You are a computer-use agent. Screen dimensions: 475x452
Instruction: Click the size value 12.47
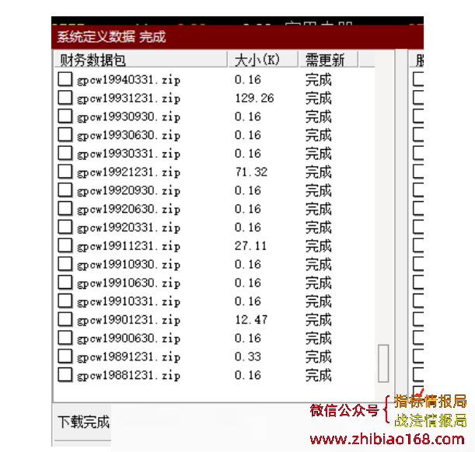point(251,319)
